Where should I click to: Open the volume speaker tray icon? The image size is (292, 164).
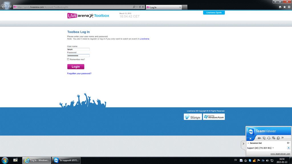[267, 161]
